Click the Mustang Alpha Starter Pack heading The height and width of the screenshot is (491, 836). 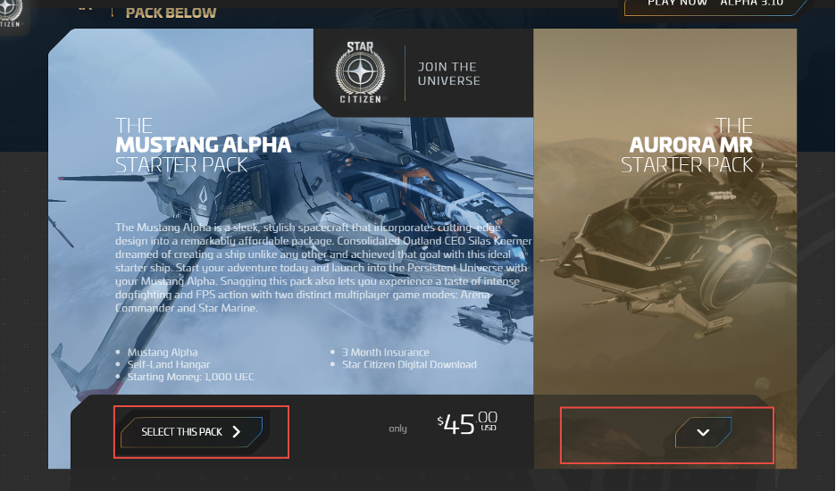tap(203, 146)
